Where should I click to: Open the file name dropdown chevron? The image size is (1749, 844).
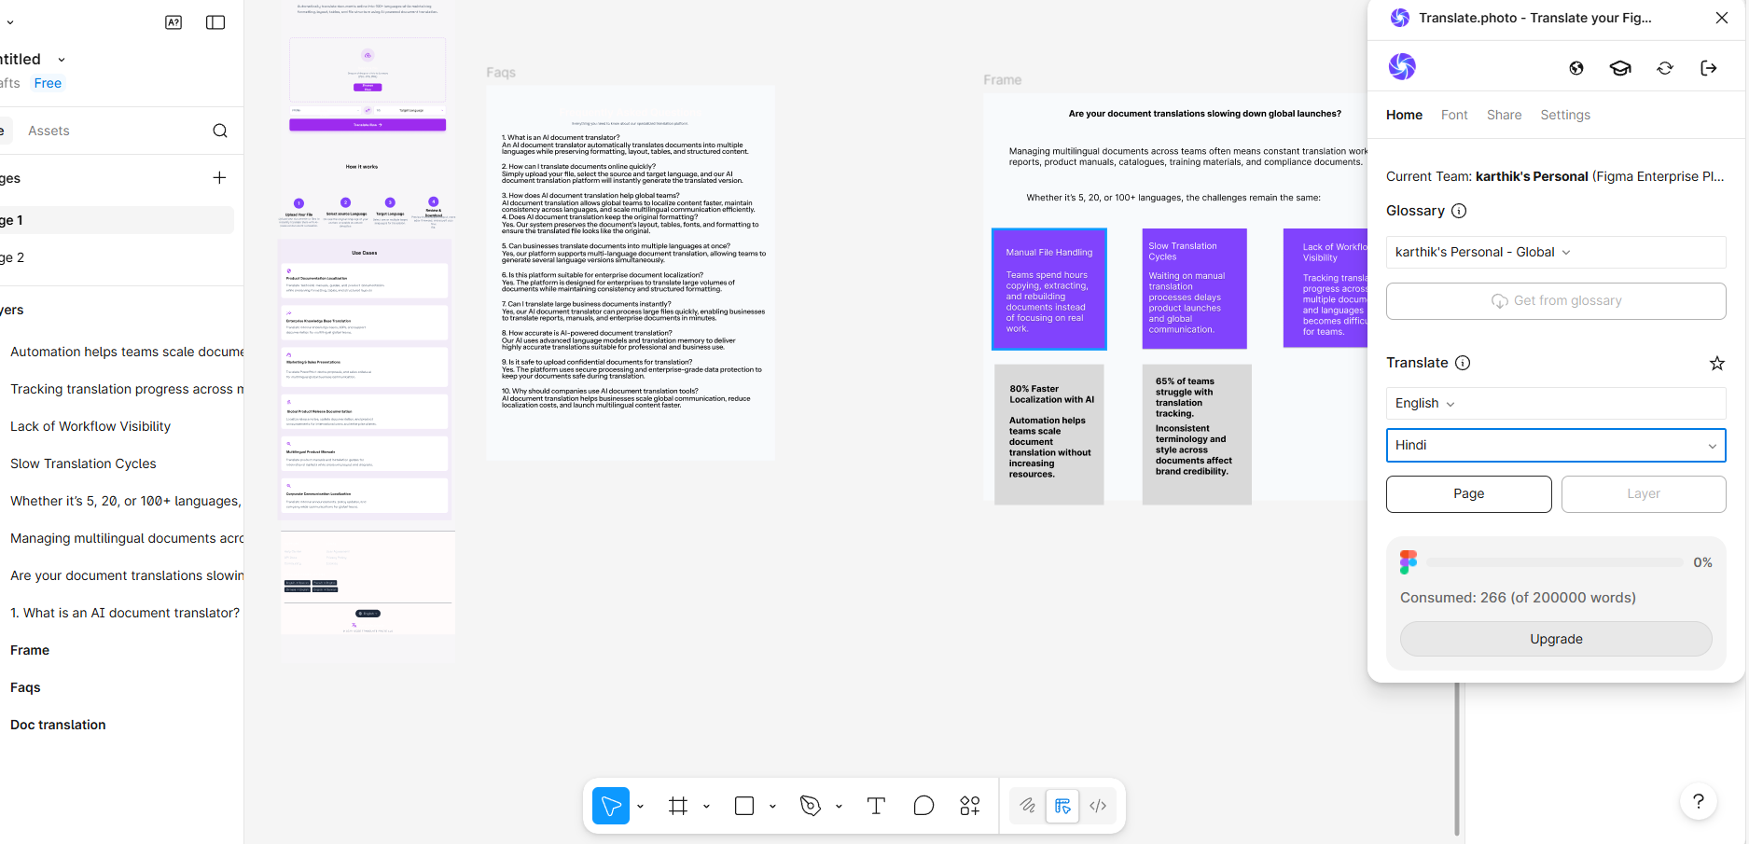pos(62,60)
